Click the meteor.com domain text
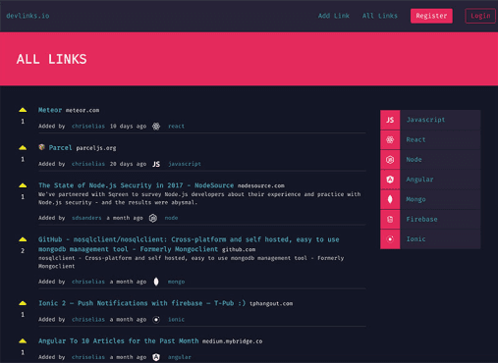 (x=83, y=111)
